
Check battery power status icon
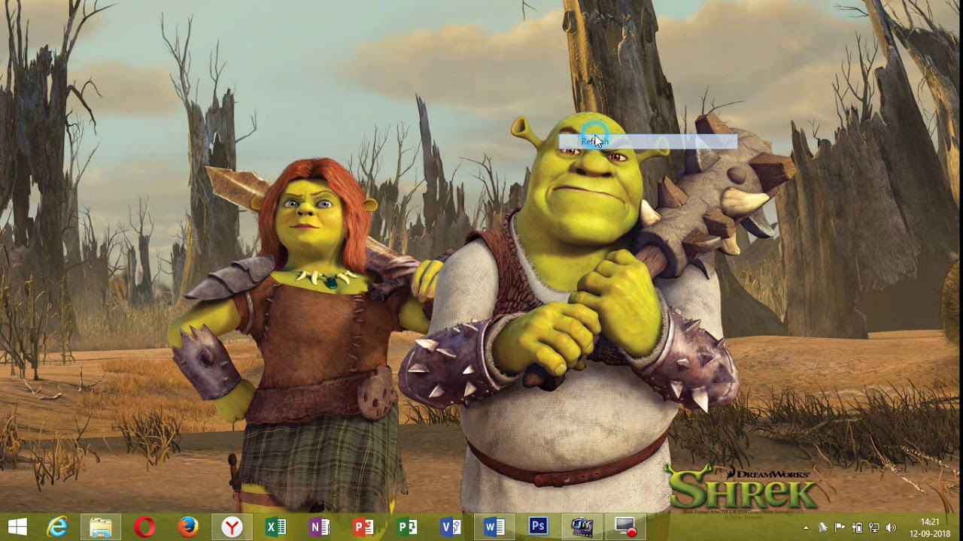coord(857,527)
